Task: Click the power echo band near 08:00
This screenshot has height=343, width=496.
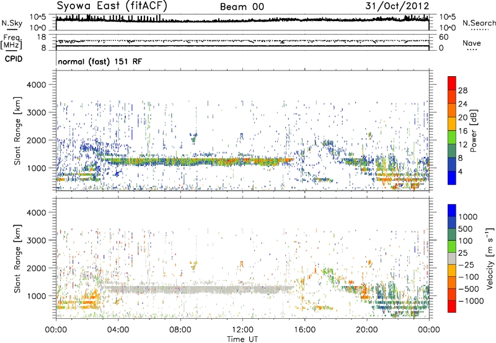Action: click(x=180, y=162)
